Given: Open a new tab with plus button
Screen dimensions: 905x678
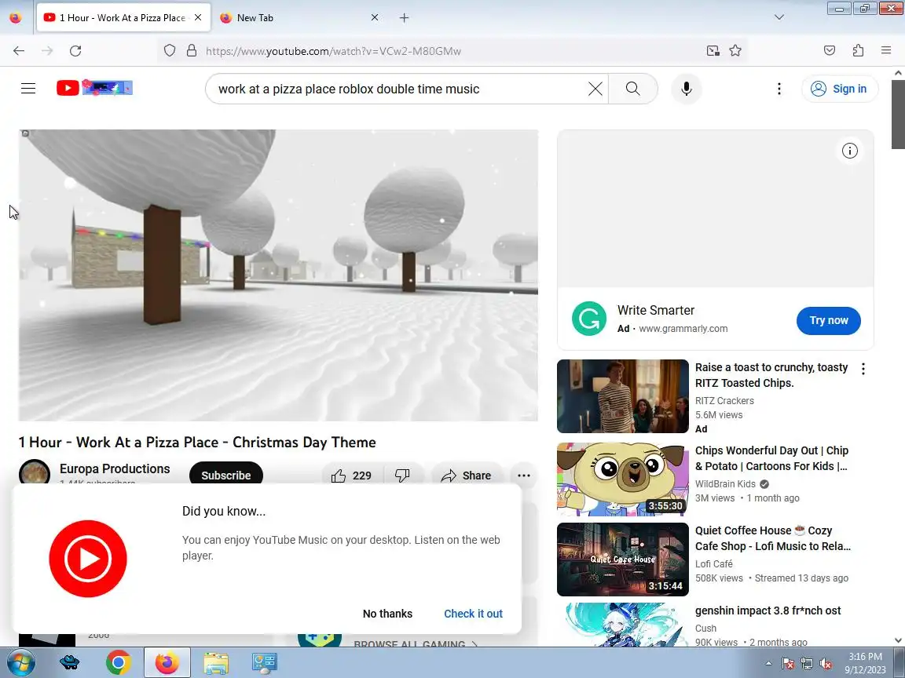Looking at the screenshot, I should pyautogui.click(x=404, y=18).
